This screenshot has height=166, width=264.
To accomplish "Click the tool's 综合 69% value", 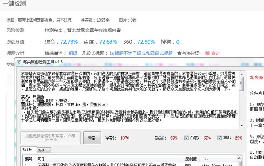I will [174, 138].
